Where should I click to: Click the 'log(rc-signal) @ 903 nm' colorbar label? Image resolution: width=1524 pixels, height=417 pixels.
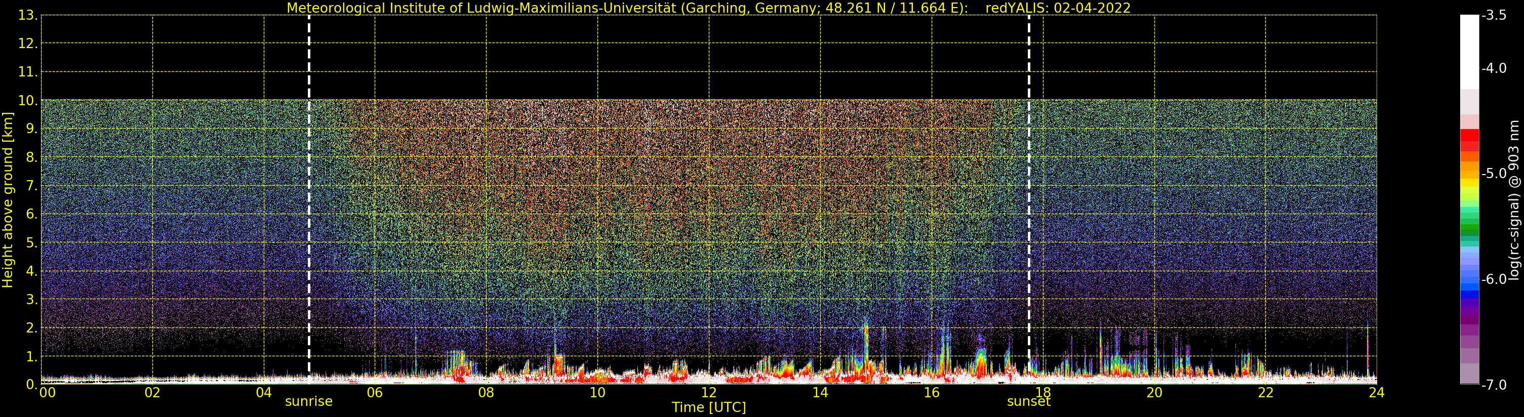(x=1514, y=200)
